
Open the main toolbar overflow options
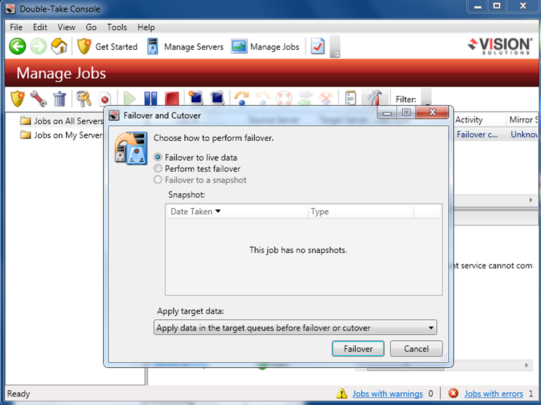[x=335, y=46]
